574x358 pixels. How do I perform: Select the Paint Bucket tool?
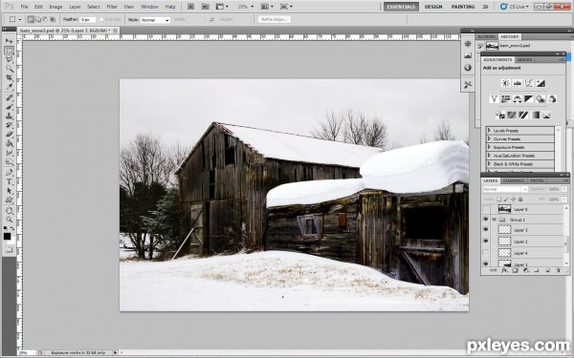pyautogui.click(x=10, y=143)
